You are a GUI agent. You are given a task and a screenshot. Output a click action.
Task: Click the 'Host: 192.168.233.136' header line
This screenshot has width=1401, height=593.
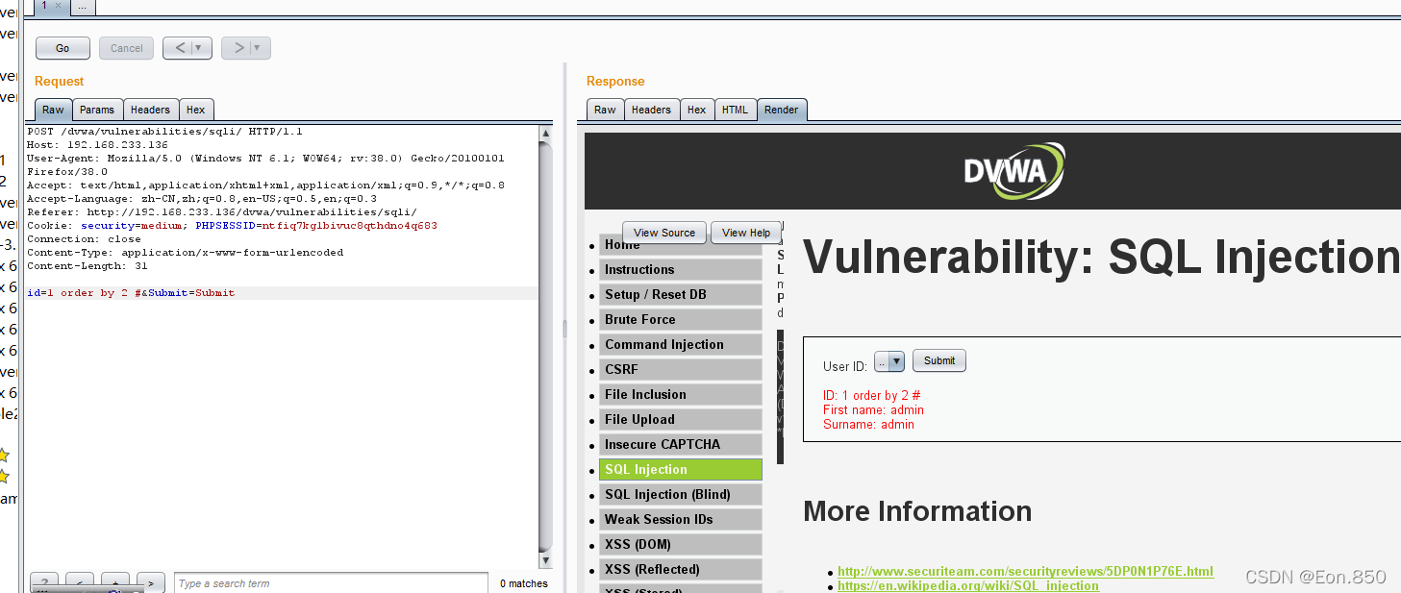coord(97,145)
